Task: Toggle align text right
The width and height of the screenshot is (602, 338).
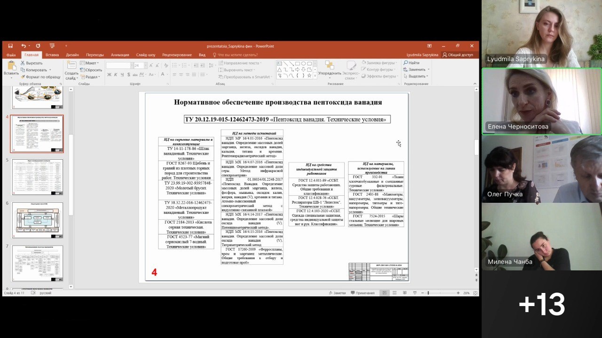Action: pyautogui.click(x=187, y=75)
